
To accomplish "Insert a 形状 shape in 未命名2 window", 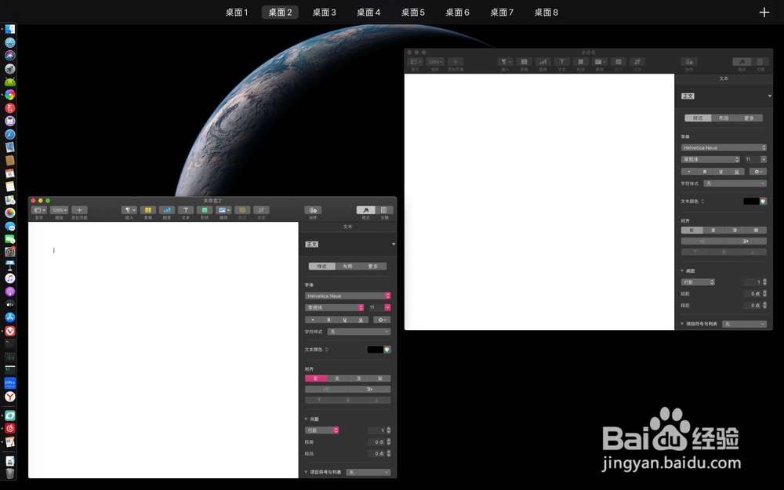I will tap(205, 210).
